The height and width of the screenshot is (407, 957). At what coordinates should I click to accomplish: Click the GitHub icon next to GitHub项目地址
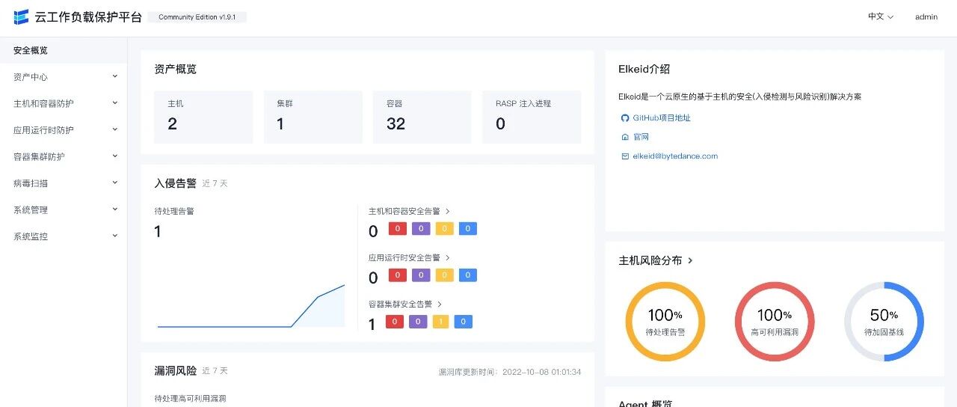pos(625,118)
